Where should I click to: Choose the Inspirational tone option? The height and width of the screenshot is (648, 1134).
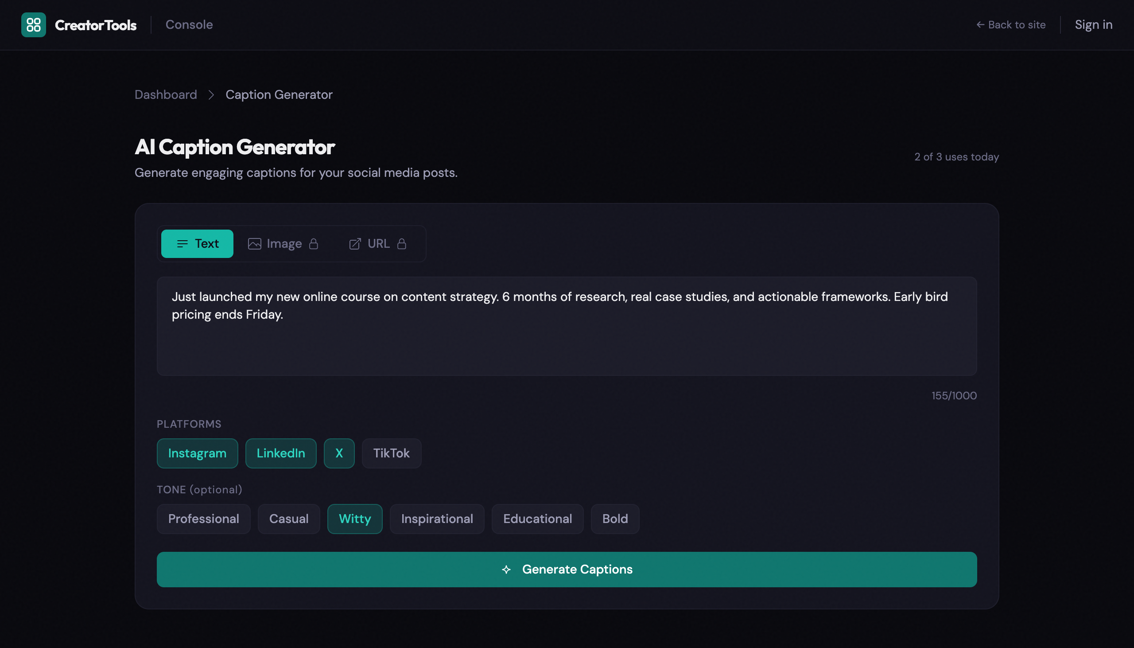[437, 519]
